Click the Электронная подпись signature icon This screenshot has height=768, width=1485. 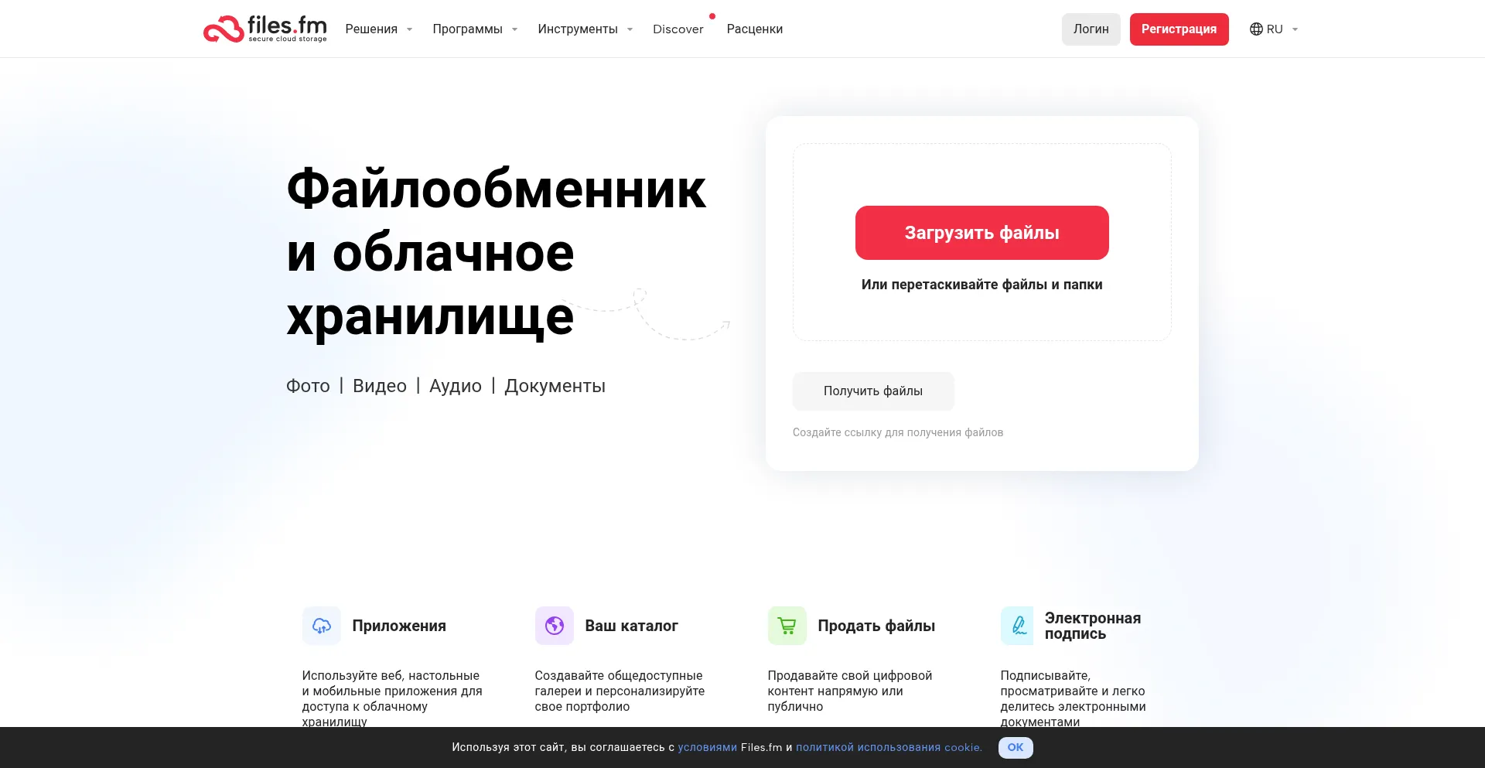[1017, 626]
